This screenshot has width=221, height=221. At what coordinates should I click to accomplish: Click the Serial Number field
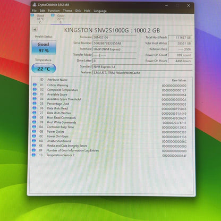pos(114,43)
